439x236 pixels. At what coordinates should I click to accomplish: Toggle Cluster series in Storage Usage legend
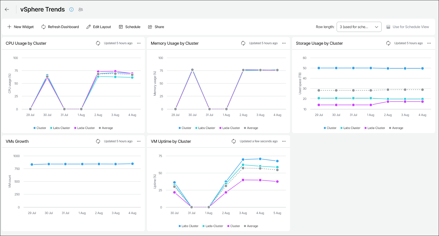pyautogui.click(x=330, y=128)
